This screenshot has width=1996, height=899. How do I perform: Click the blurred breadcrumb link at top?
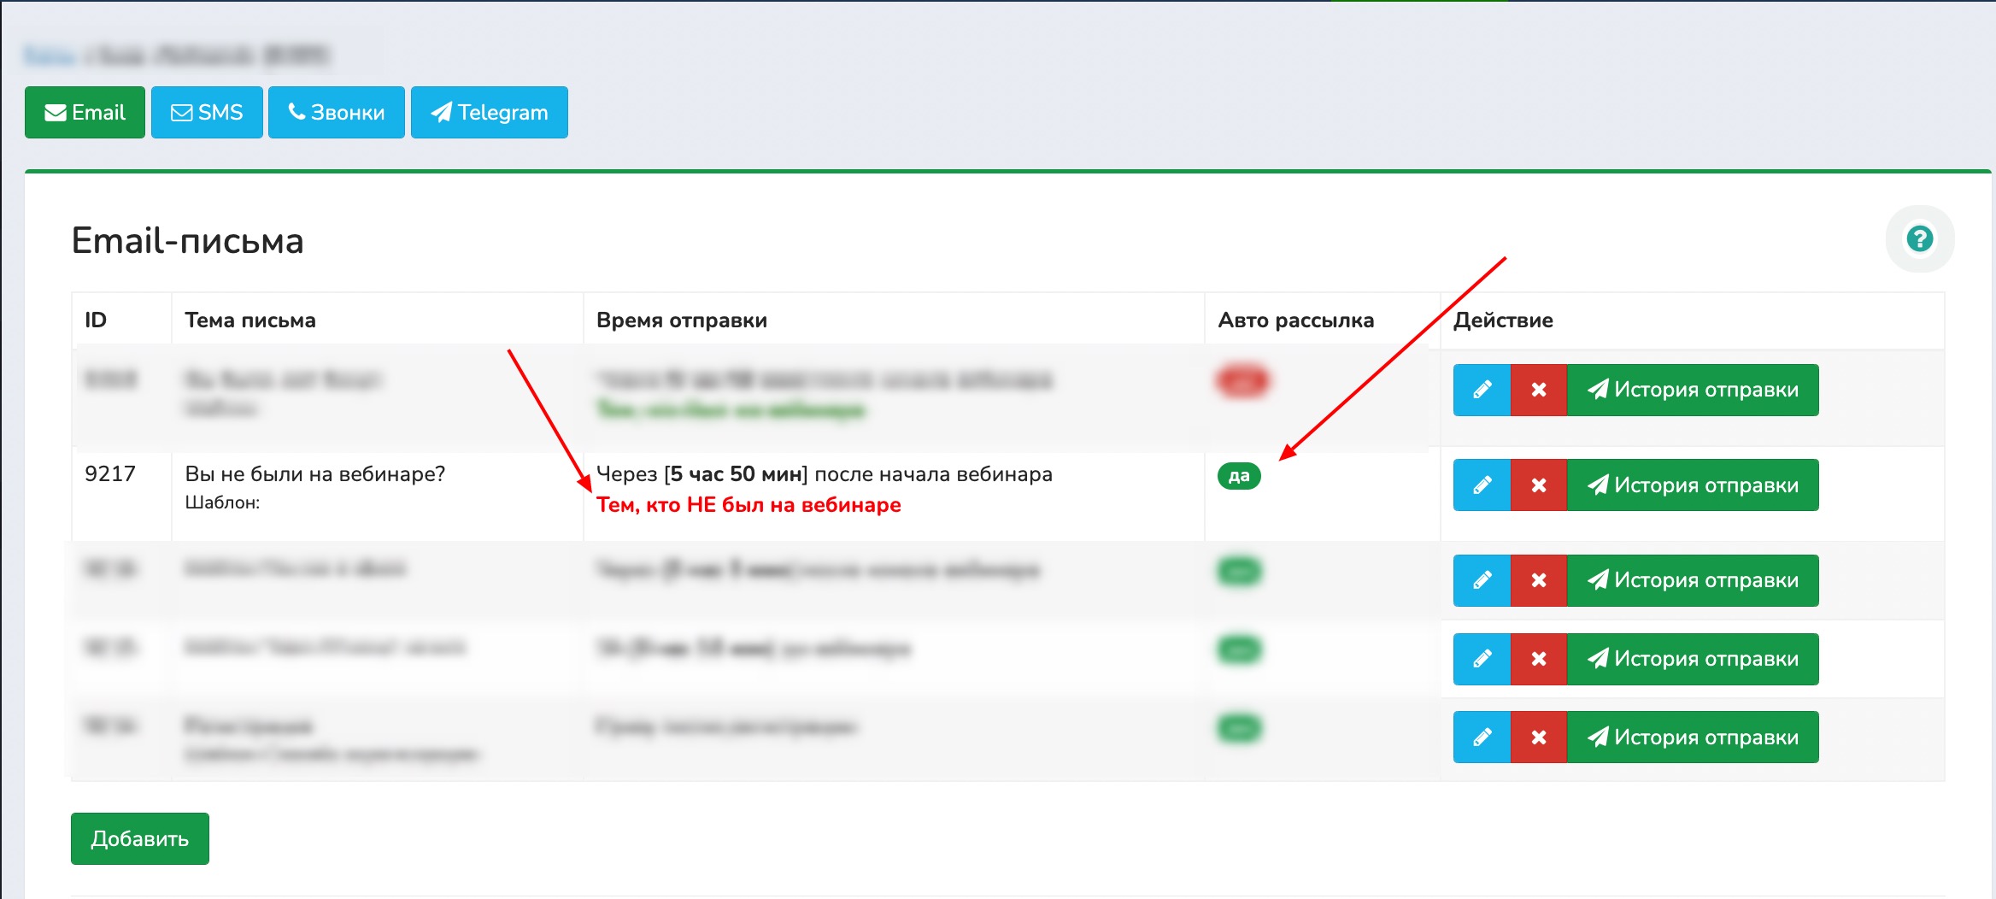pyautogui.click(x=50, y=56)
